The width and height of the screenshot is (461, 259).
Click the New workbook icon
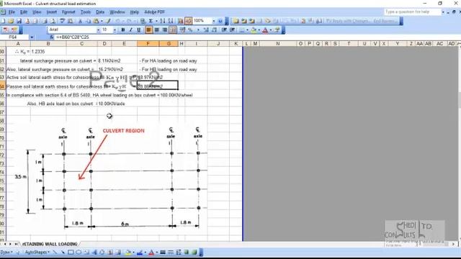3,21
